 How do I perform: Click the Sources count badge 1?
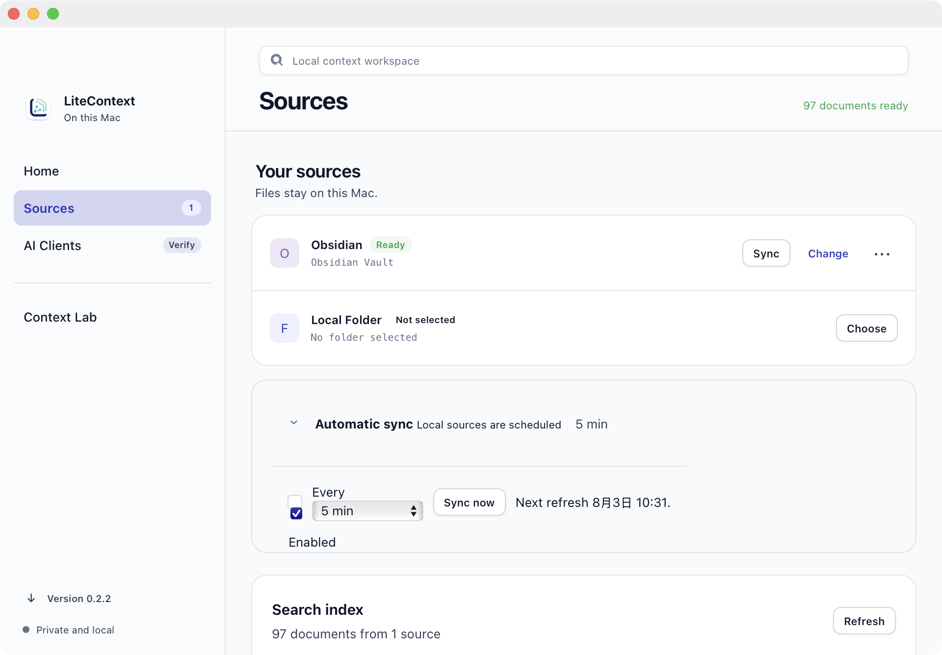click(191, 208)
